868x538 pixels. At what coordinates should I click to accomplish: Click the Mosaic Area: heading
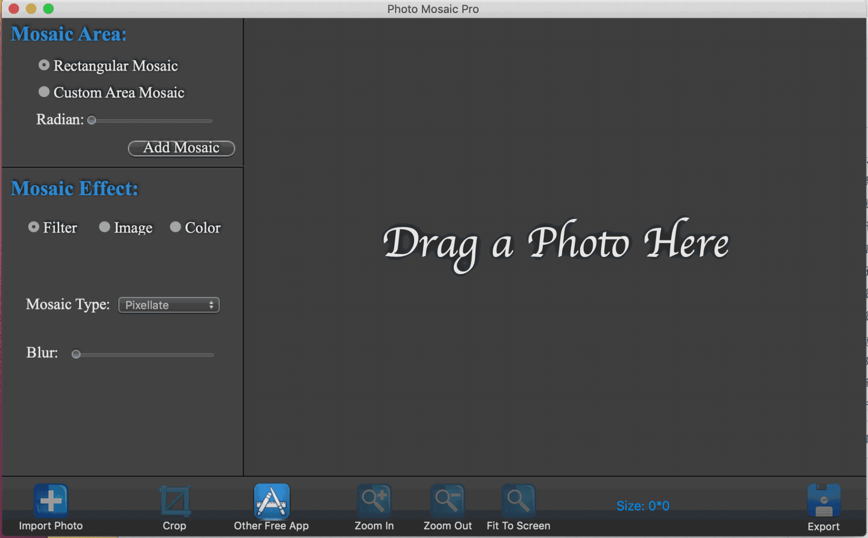(69, 34)
